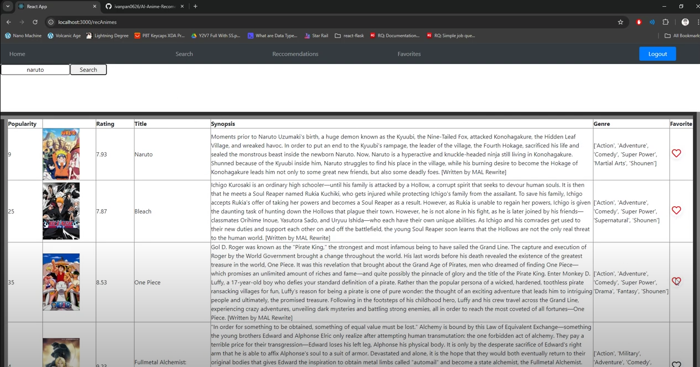Open RQ: Documentation bookmark
Image resolution: width=700 pixels, height=367 pixels.
[x=395, y=35]
